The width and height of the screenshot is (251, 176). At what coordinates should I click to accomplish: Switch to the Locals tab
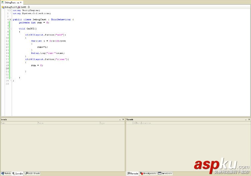(18, 173)
